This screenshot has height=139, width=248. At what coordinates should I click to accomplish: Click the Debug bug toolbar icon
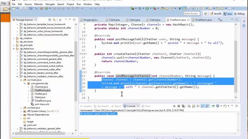click(x=139, y=8)
